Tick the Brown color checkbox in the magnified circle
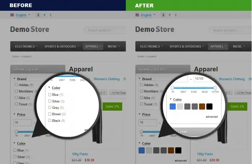The width and height of the screenshot is (252, 164). [50, 114]
